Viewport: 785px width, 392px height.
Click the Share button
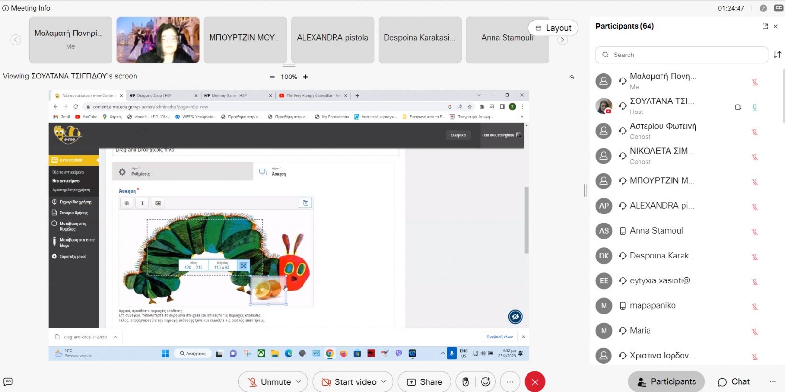coord(424,381)
